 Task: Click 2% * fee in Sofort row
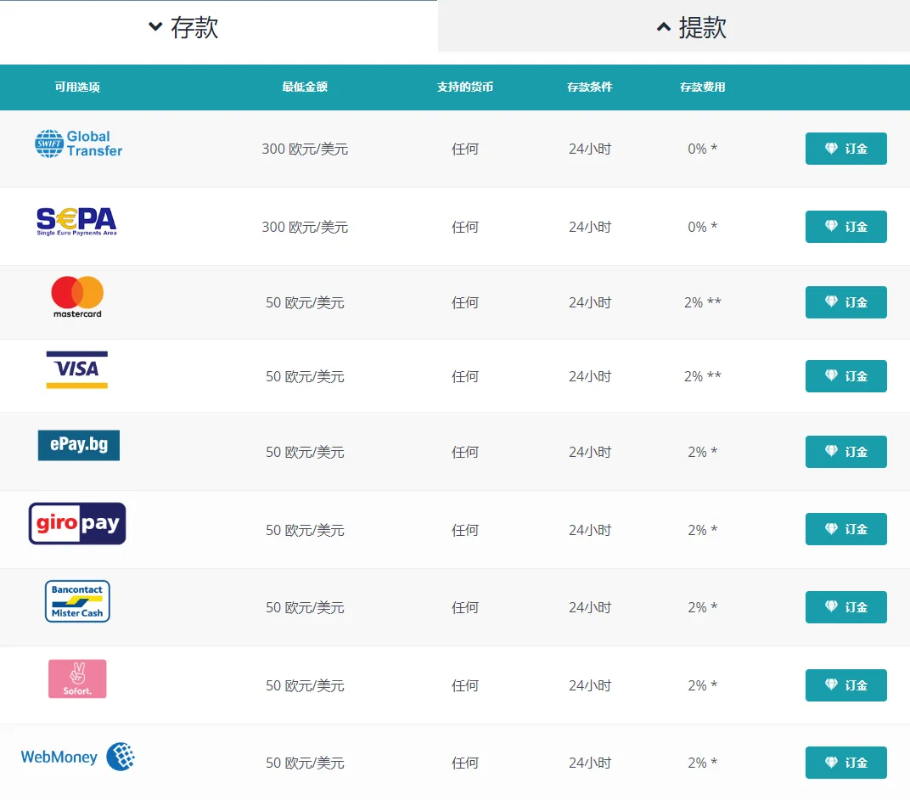click(x=703, y=685)
